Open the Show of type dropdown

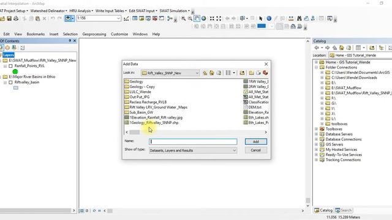[x=234, y=150]
